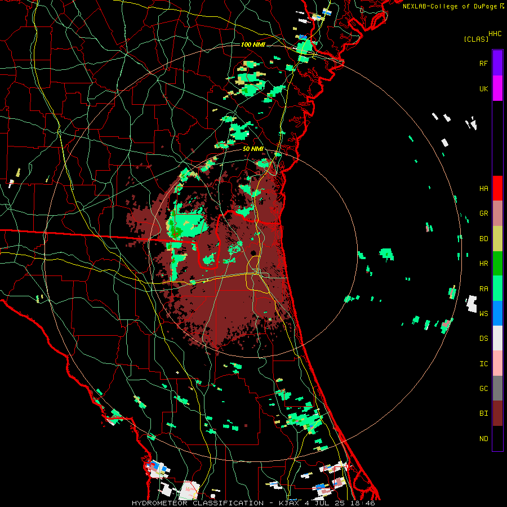Click the 100 NMI range ring label
This screenshot has width=507, height=507.
[253, 45]
